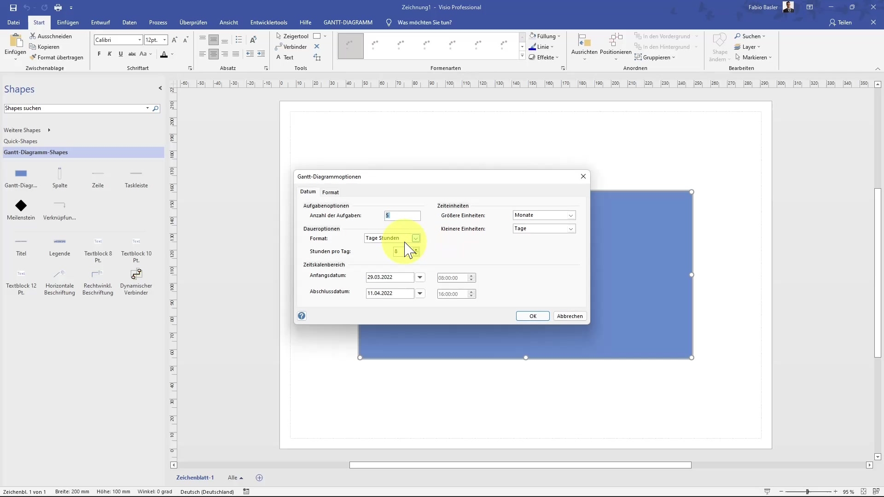
Task: Open the Fülling tool icon
Action: click(533, 36)
